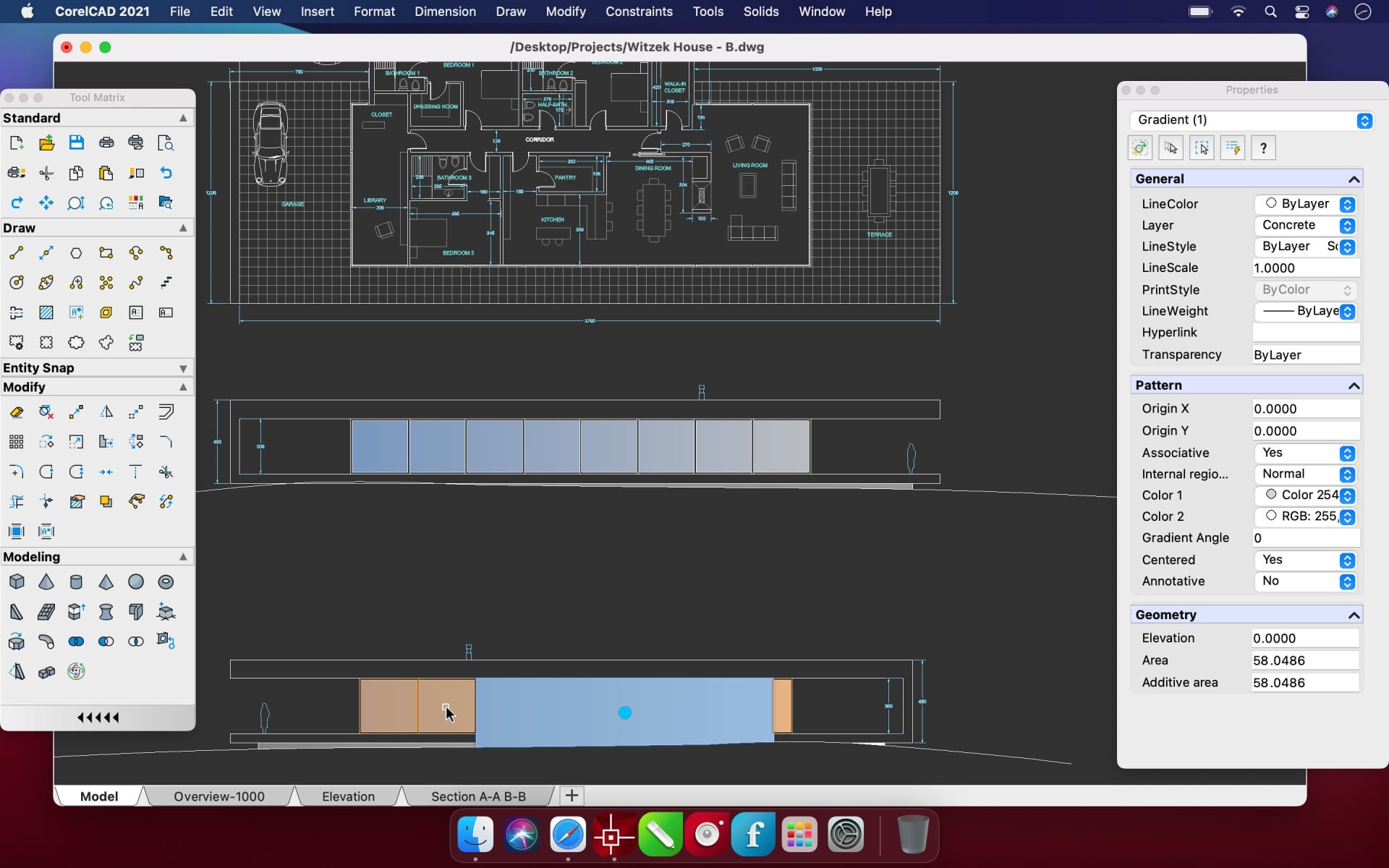Viewport: 1389px width, 868px height.
Task: Select the Cylinder modeling tool
Action: (76, 582)
